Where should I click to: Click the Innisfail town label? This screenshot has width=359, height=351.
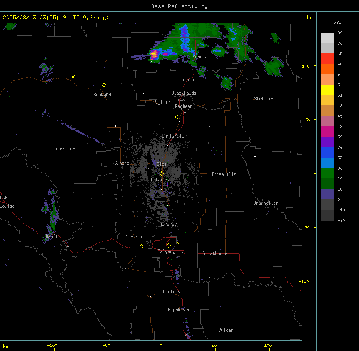(173, 136)
